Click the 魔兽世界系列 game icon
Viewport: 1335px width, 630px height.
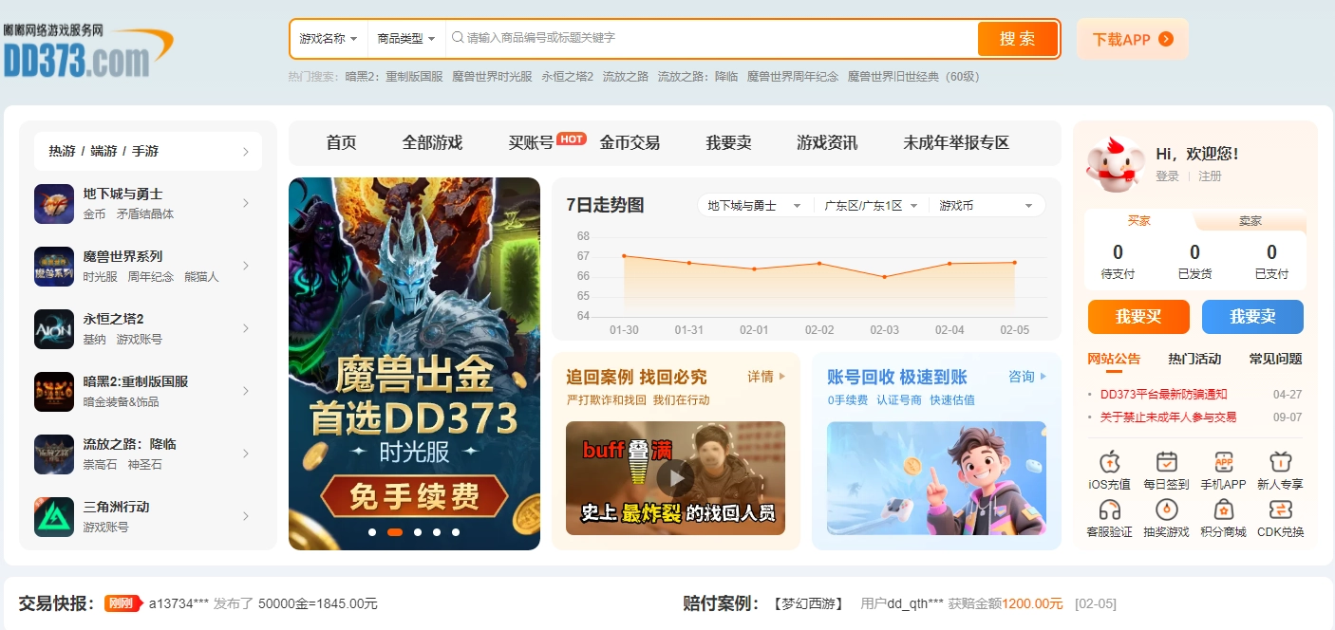click(x=54, y=266)
